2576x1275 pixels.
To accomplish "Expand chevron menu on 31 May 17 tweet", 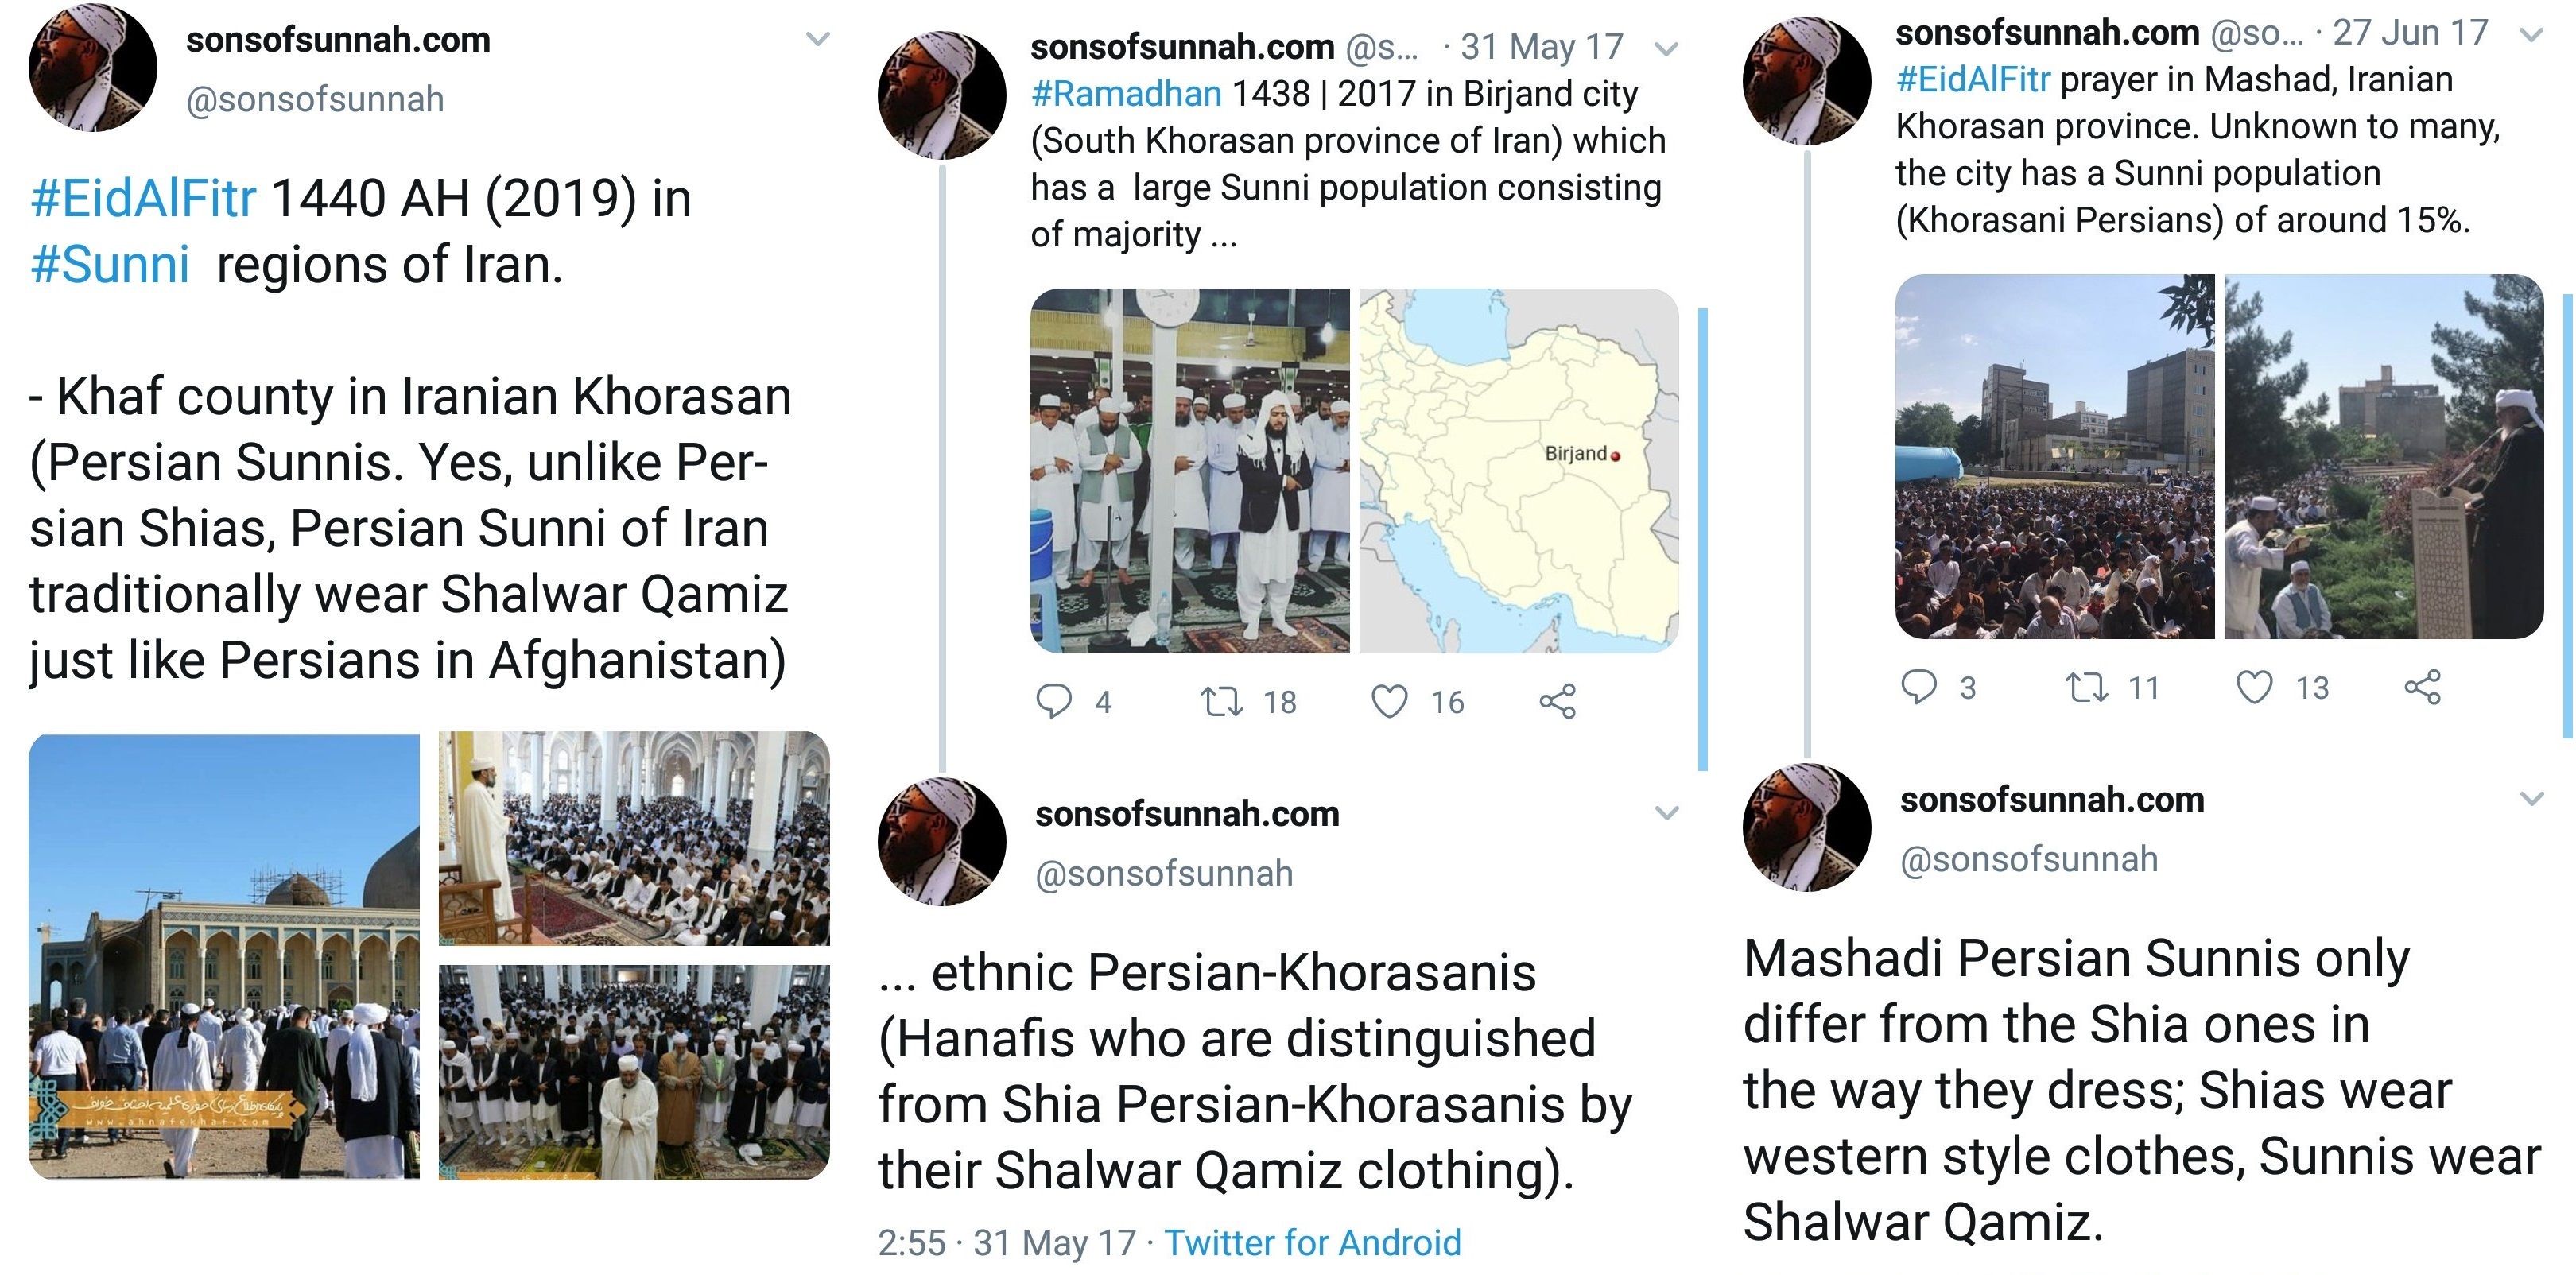I will tap(1666, 47).
